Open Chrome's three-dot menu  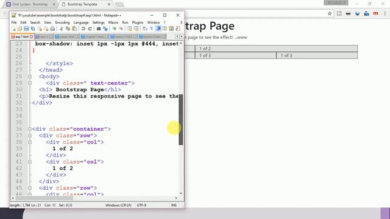pyautogui.click(x=385, y=13)
